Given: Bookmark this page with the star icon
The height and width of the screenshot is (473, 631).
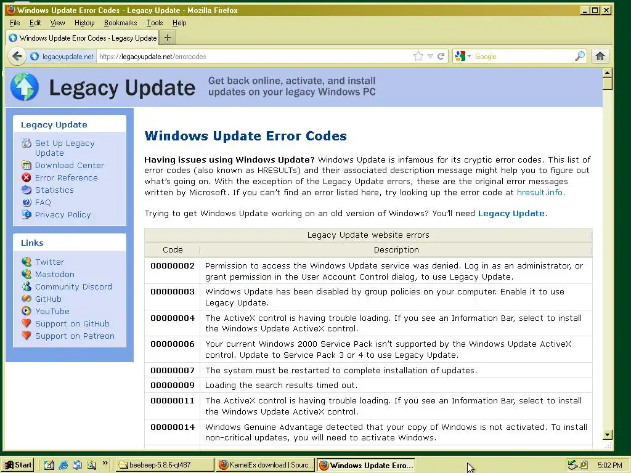Looking at the screenshot, I should click(418, 56).
